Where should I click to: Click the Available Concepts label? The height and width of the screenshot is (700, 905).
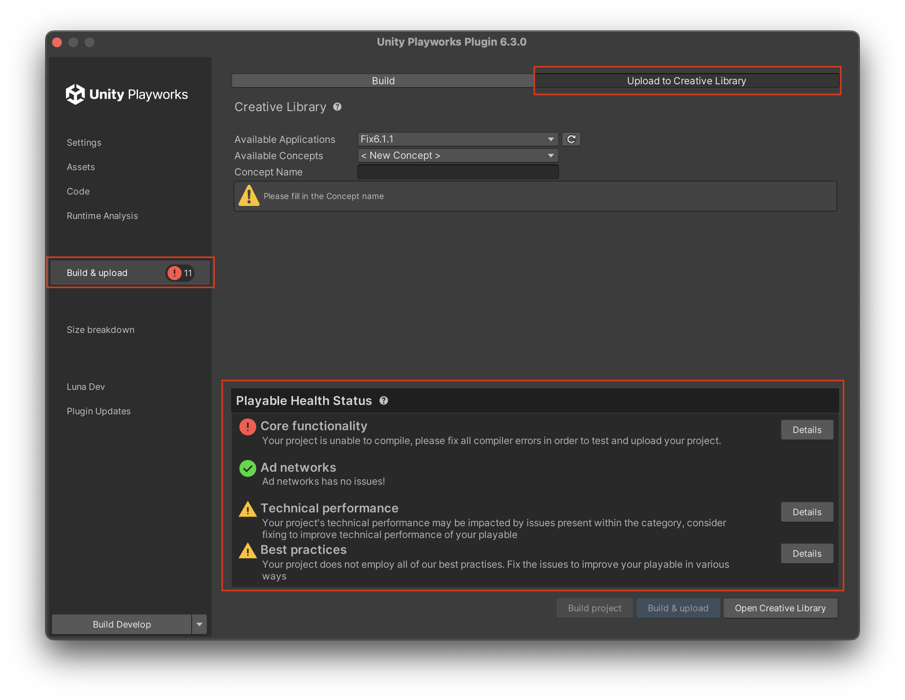tap(278, 155)
